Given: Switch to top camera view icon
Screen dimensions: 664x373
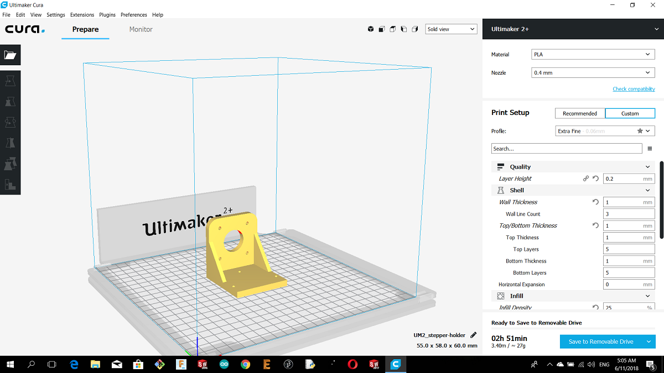Looking at the screenshot, I should [393, 29].
